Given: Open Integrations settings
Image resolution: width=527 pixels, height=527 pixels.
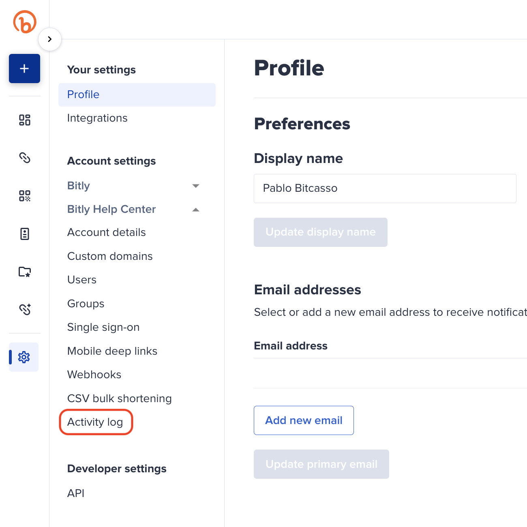Looking at the screenshot, I should (x=97, y=118).
